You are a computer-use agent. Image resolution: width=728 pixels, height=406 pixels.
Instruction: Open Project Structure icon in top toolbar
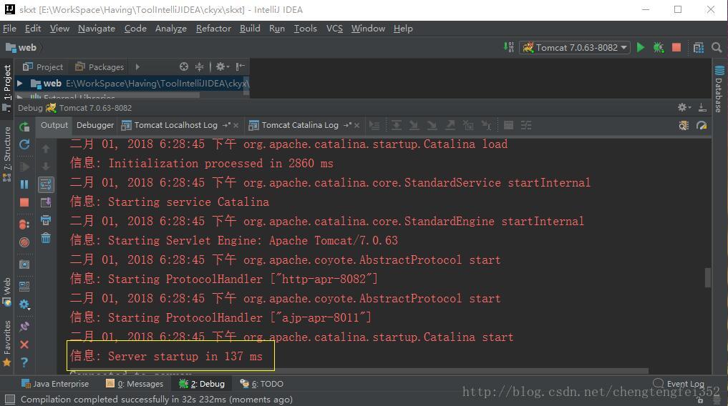coord(698,48)
